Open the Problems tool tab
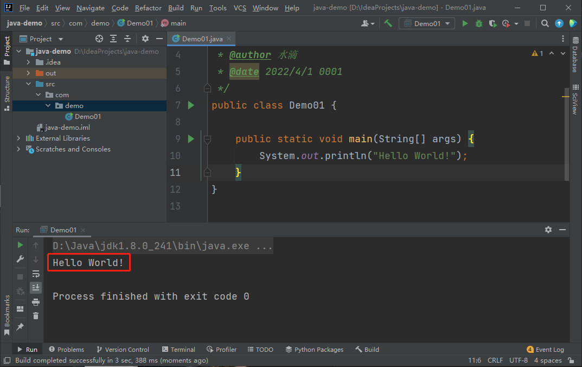 (x=66, y=350)
